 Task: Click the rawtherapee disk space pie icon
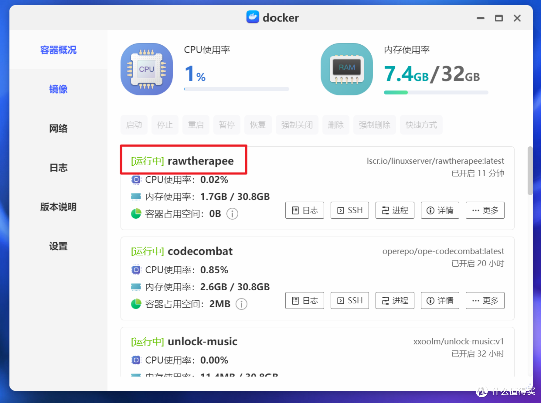point(136,214)
